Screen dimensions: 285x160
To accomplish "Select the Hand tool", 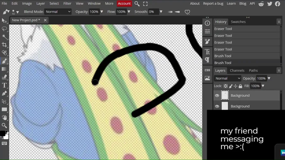I will point(4,118).
